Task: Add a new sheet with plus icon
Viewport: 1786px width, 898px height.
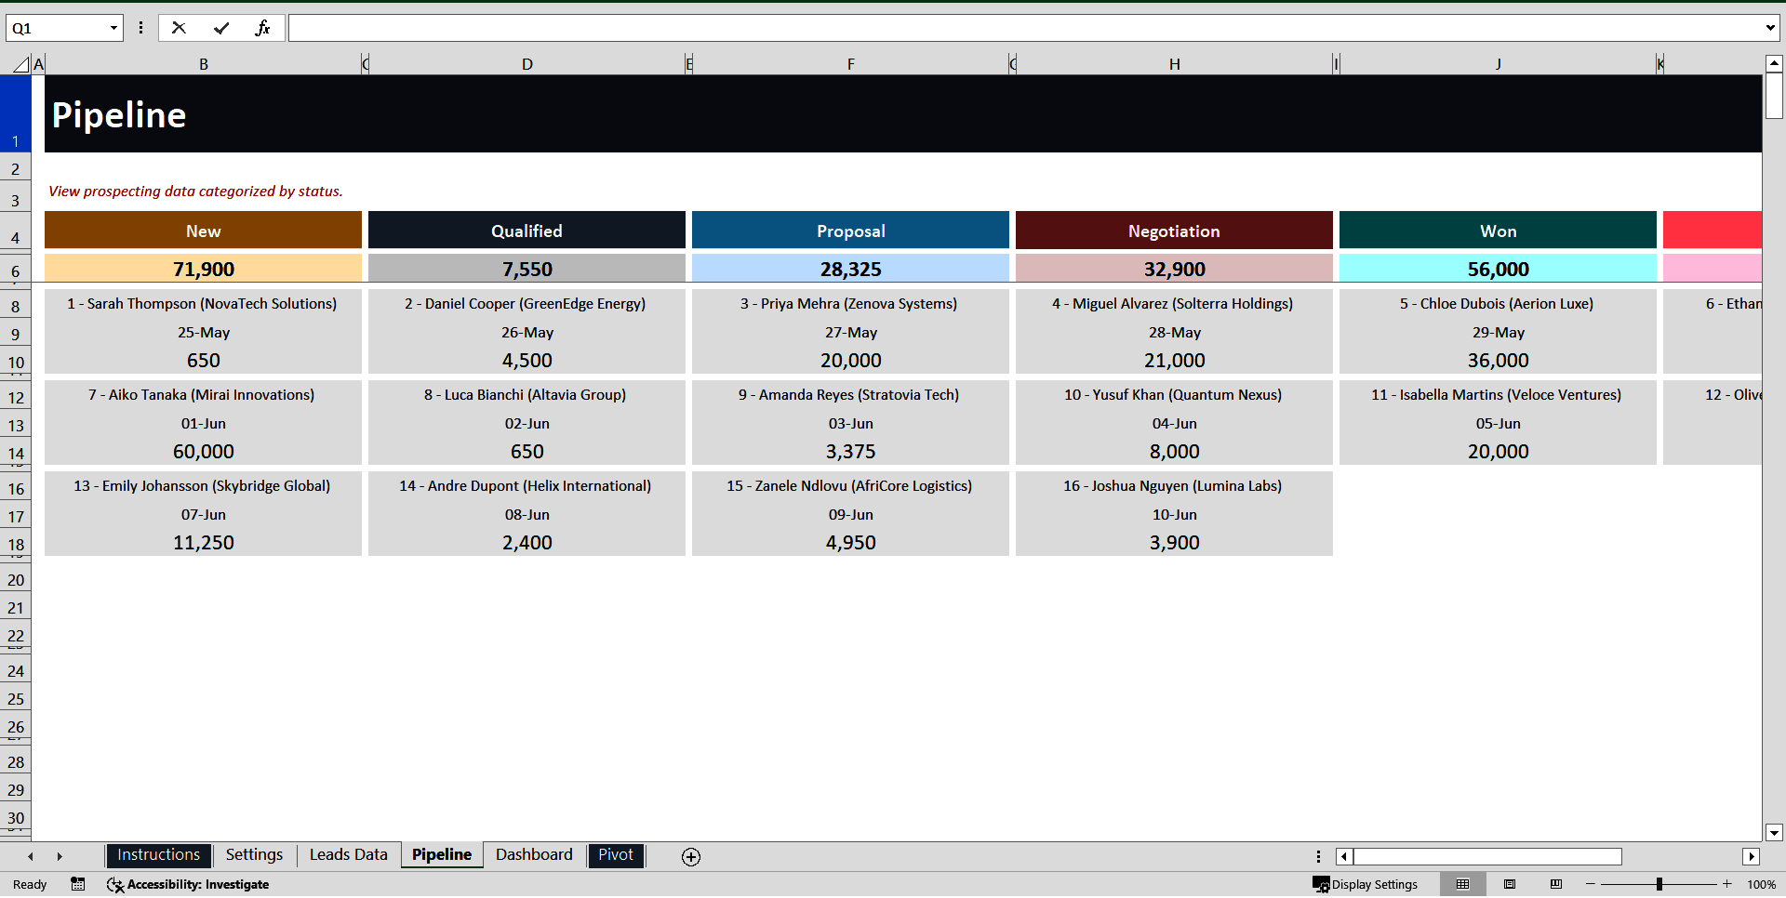Action: 691,857
